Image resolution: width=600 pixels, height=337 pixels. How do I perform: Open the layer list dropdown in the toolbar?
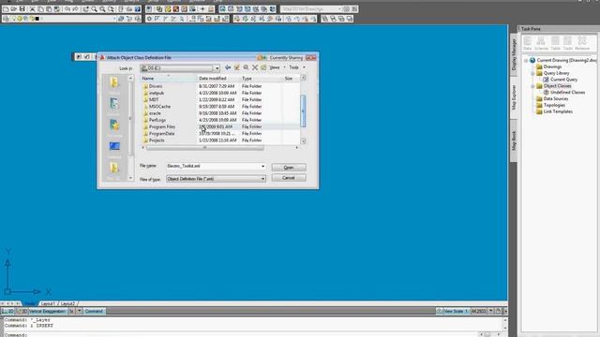tap(113, 19)
